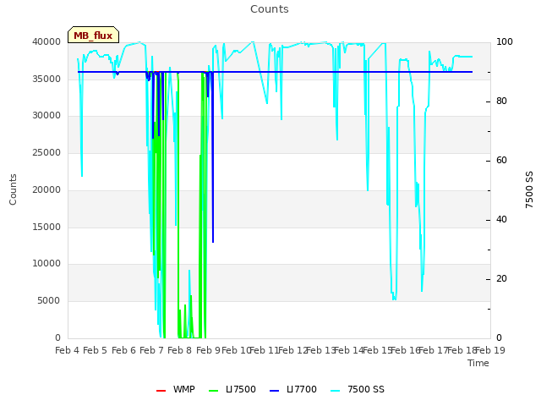
Task: Click the Feb 5 date tick
Action: tap(96, 350)
